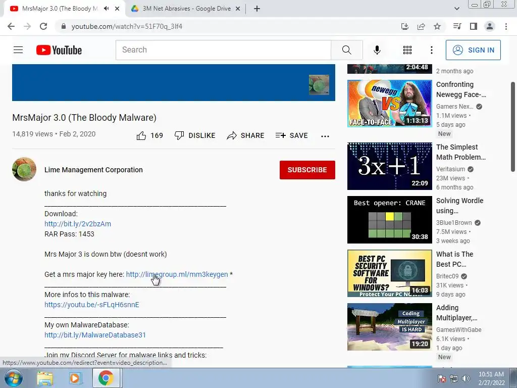Image resolution: width=517 pixels, height=388 pixels.
Task: Go back with the browser back arrow
Action: (x=11, y=26)
